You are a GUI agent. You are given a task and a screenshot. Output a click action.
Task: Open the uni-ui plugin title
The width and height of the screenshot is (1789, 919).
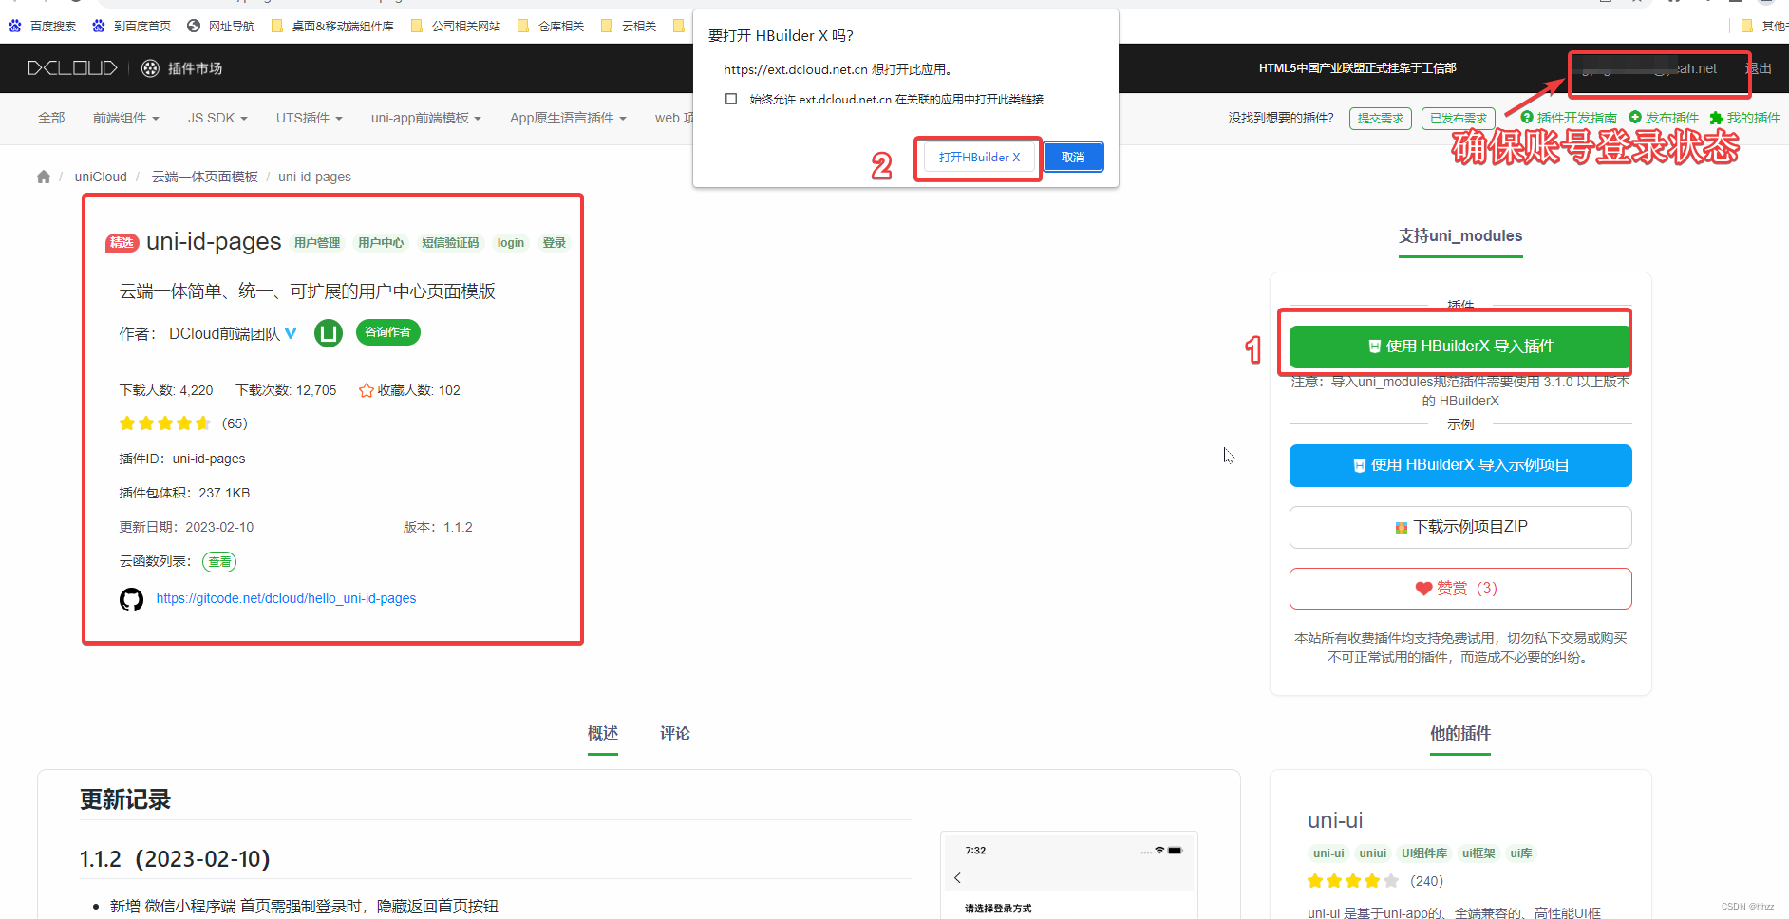click(x=1335, y=820)
